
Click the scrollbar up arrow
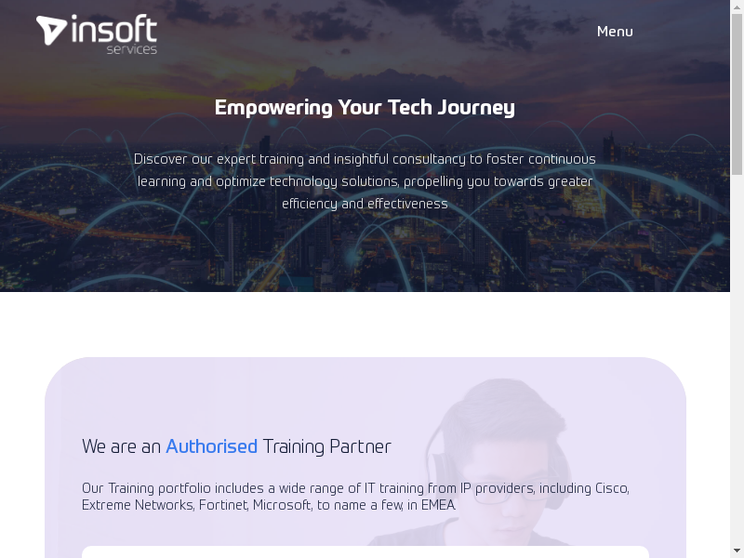coord(737,6)
